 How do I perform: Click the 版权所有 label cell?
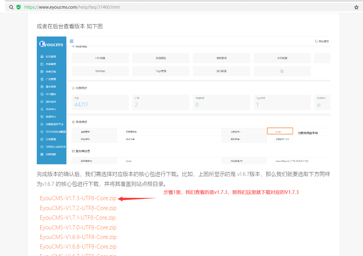point(244,139)
